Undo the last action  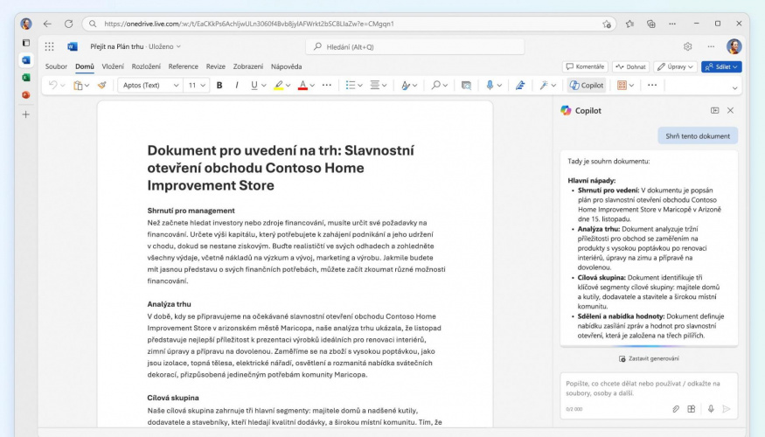coord(52,86)
